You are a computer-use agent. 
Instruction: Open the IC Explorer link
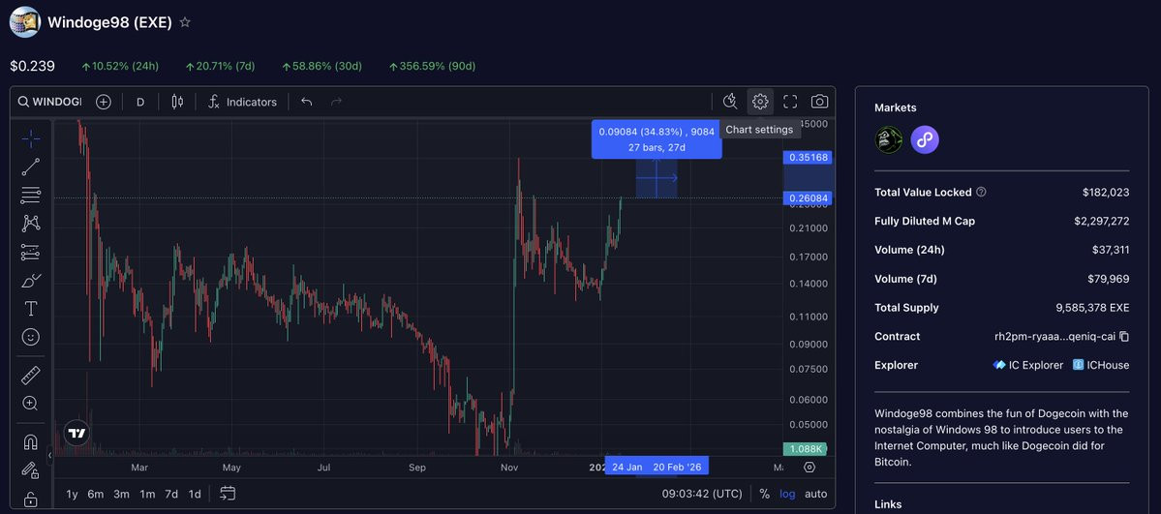(x=1027, y=365)
